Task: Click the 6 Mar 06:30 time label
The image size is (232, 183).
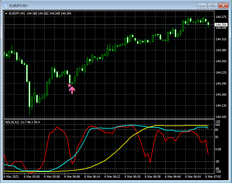Action: click(x=133, y=177)
